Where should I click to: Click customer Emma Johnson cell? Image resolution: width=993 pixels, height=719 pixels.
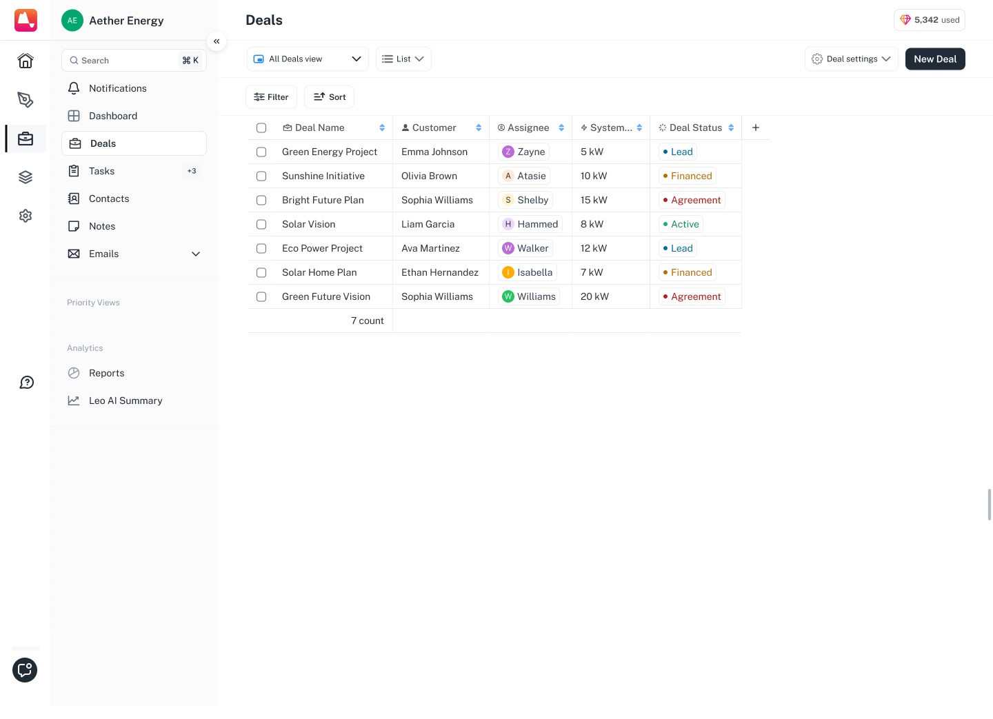pyautogui.click(x=441, y=152)
